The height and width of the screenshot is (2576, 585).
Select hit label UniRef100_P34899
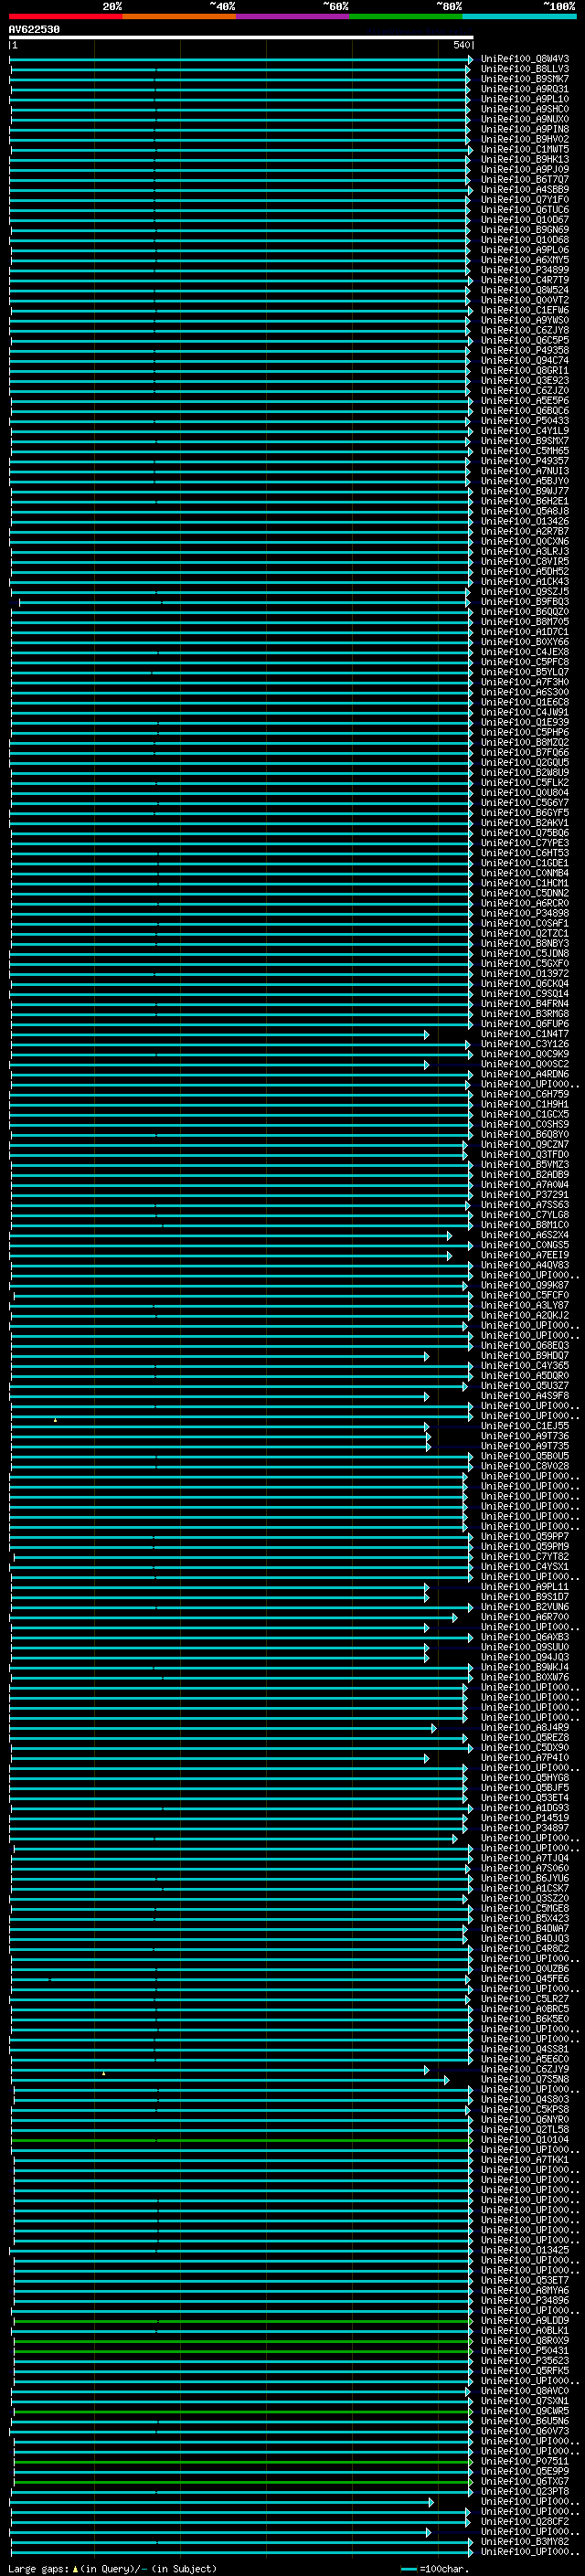525,270
